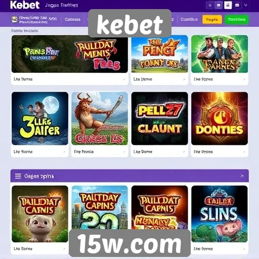Viewport: 259px width, 259px height.
Task: Open the Pencr Counry game thumbnail
Action: (x=159, y=54)
